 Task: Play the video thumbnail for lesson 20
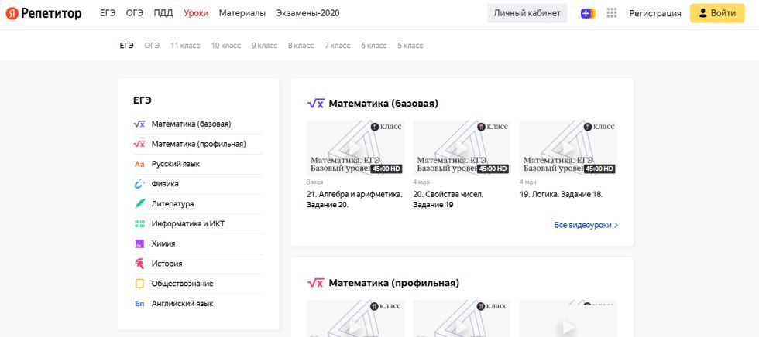462,148
